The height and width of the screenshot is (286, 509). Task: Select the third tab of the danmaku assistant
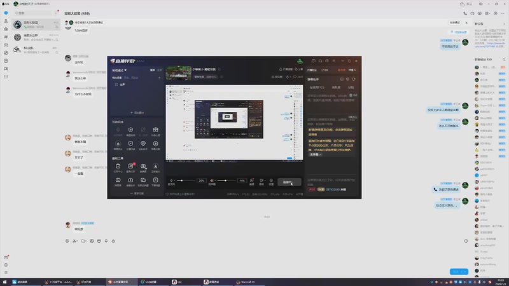pyautogui.click(x=351, y=88)
